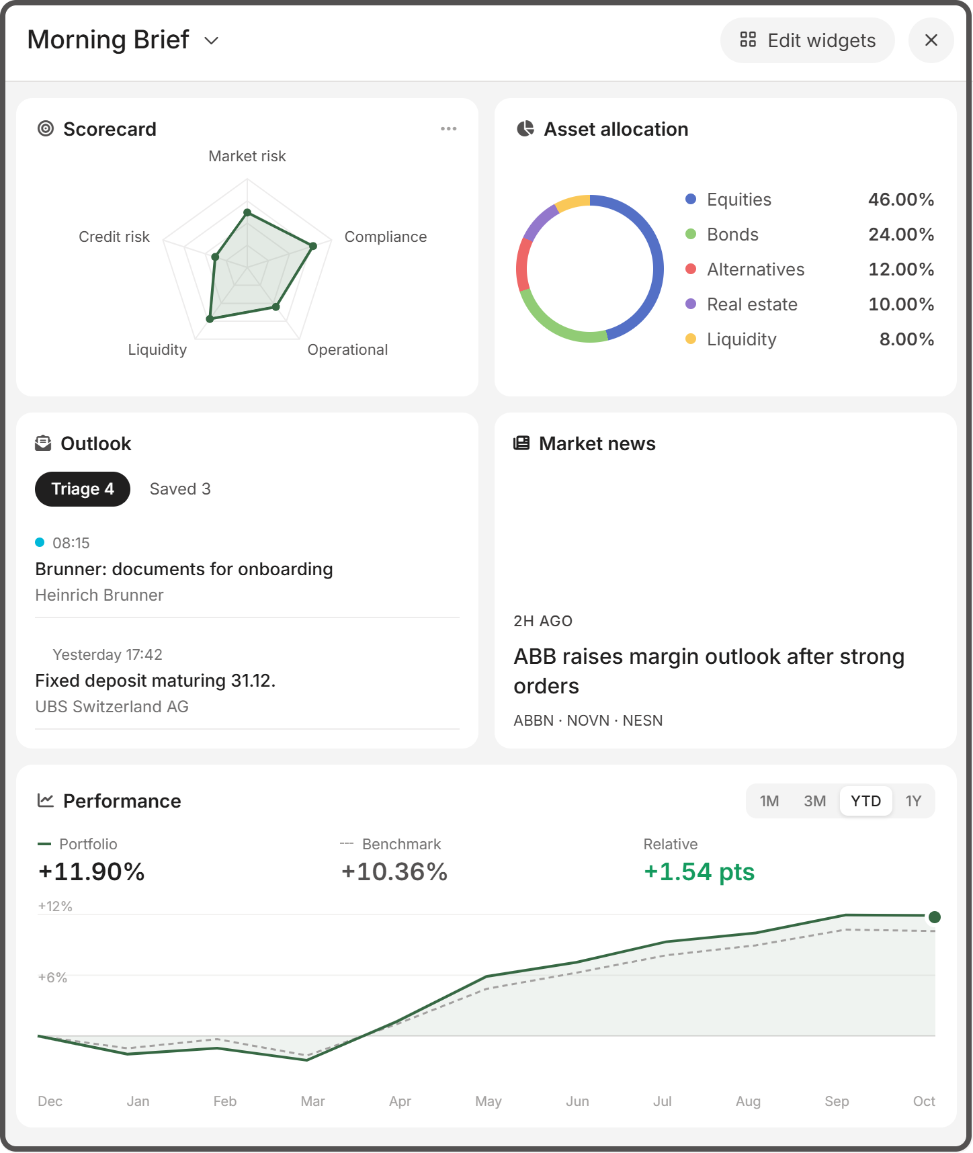Select the 1Y performance range
This screenshot has height=1153, width=973.
[x=913, y=801]
